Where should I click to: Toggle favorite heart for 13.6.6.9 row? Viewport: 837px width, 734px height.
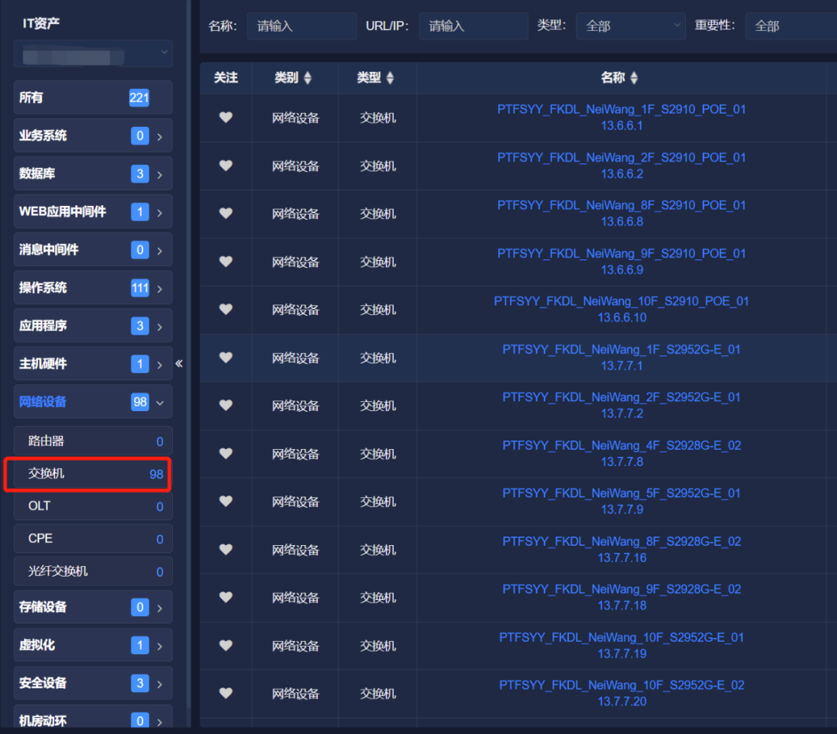tap(226, 262)
